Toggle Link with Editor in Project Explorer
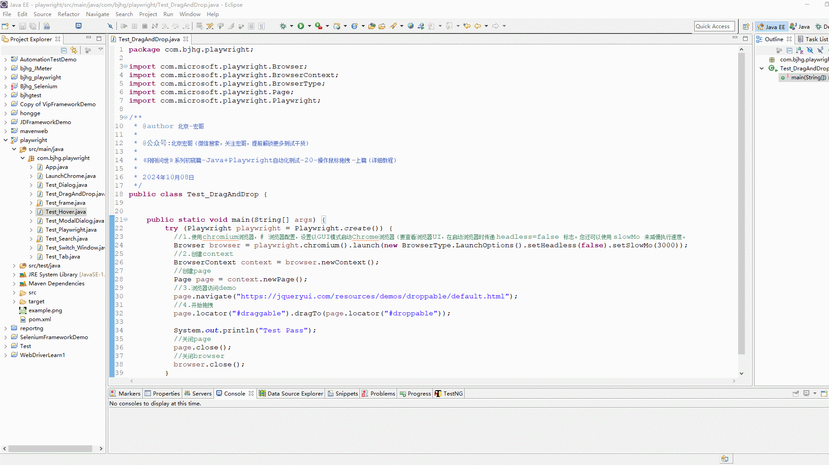The width and height of the screenshot is (829, 465). (74, 50)
